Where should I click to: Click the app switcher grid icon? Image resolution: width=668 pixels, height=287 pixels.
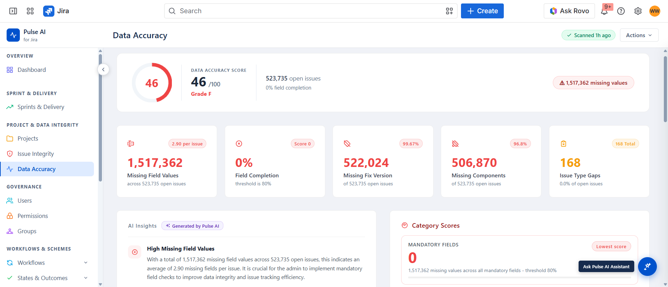point(30,11)
